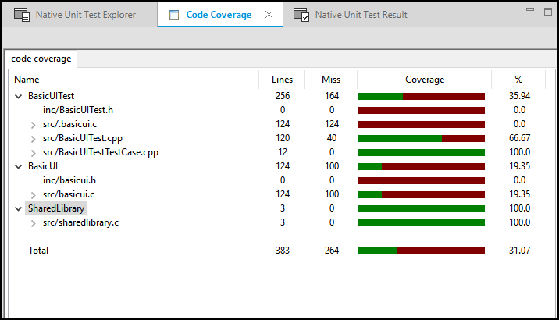Select the inc/basicui.h file row
559x320 pixels.
pyautogui.click(x=69, y=180)
